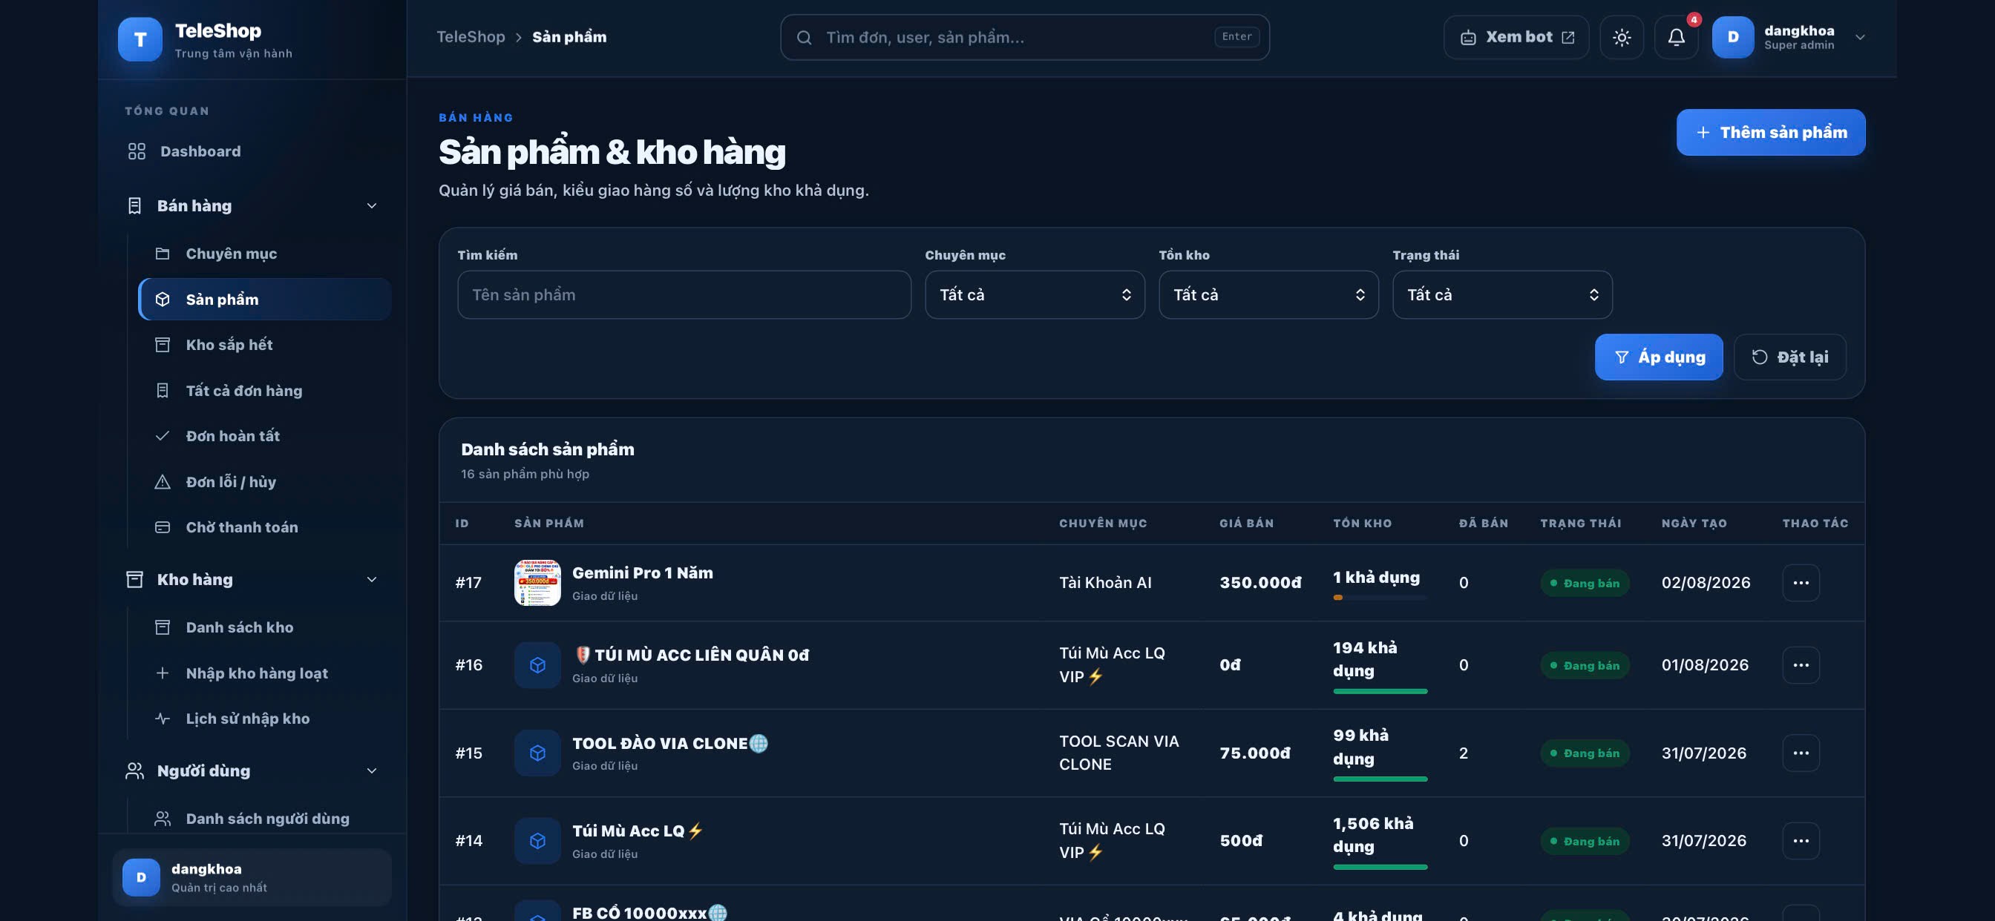Image resolution: width=1995 pixels, height=921 pixels.
Task: Click the Túi Mù Acc LQ box icon
Action: (537, 841)
